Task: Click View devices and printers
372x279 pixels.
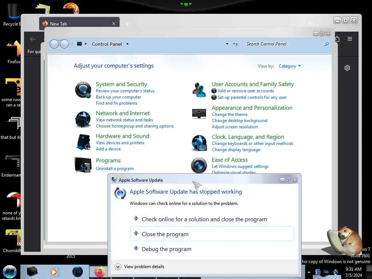Action: point(120,143)
